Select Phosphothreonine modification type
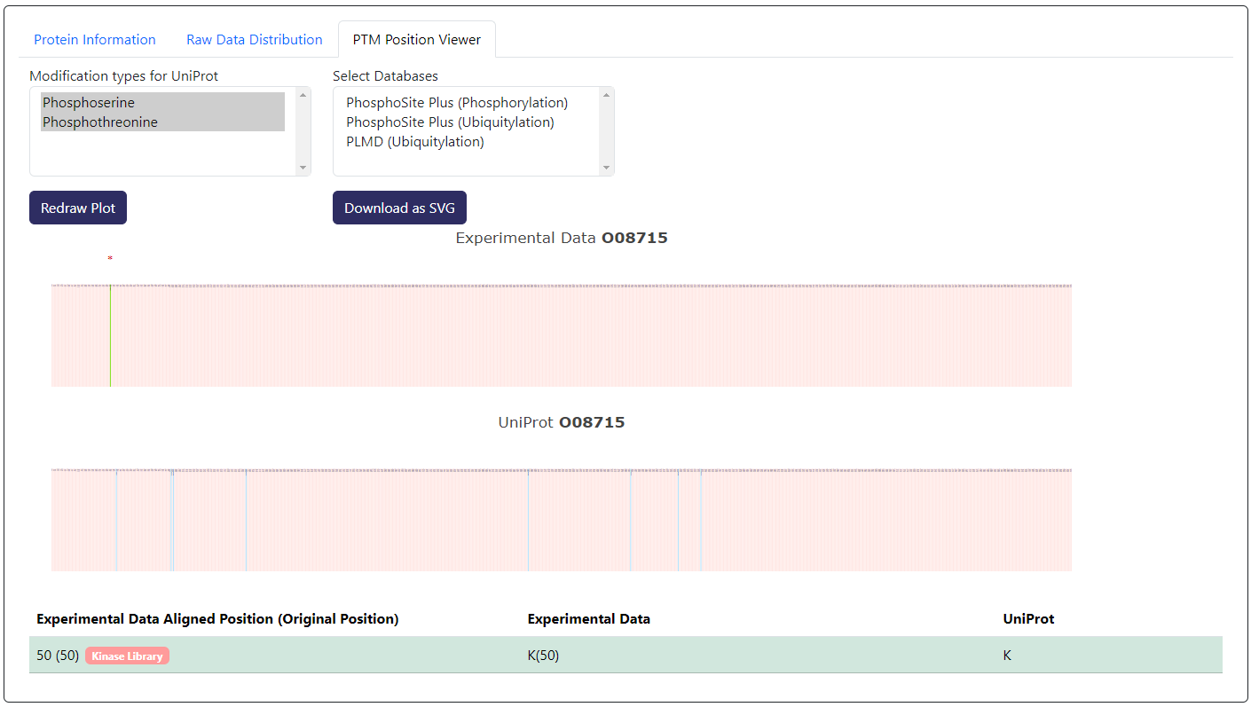 pyautogui.click(x=162, y=122)
